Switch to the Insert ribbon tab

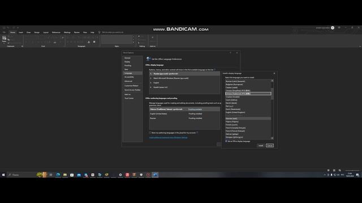(21, 33)
